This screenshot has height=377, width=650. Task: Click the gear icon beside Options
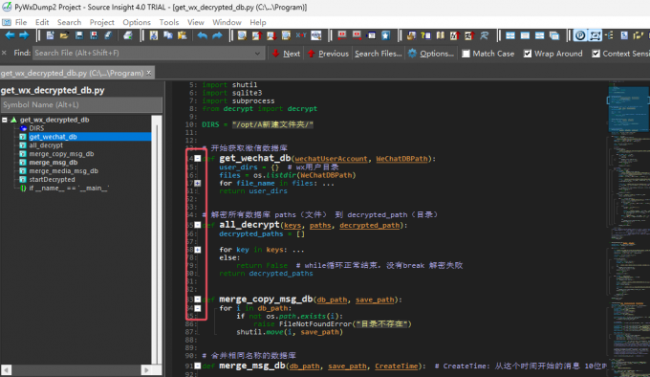coord(412,53)
